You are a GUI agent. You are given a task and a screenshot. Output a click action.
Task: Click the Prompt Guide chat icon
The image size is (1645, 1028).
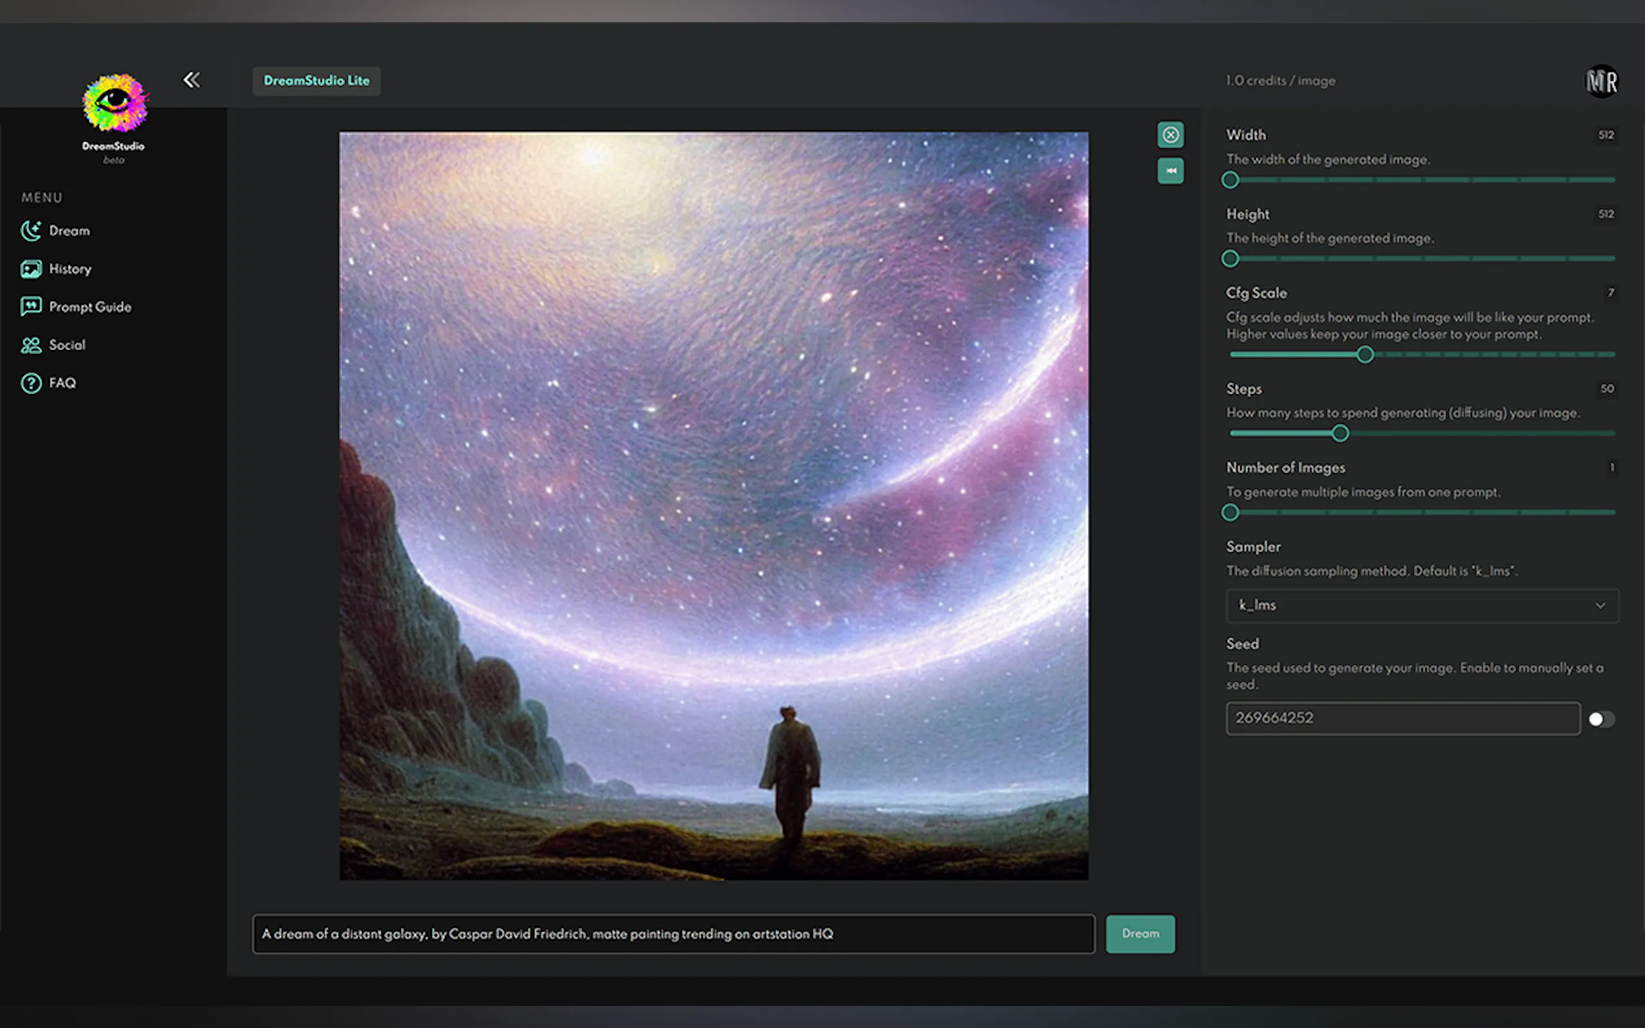click(x=30, y=307)
